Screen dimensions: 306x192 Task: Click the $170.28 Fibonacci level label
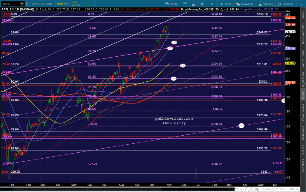pyautogui.click(x=216, y=124)
